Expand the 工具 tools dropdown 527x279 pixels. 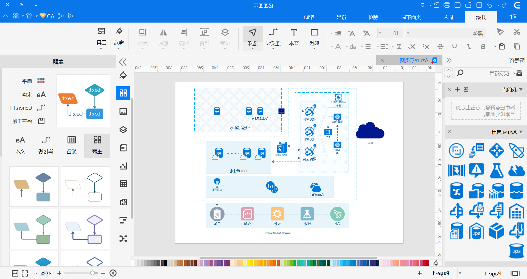pyautogui.click(x=101, y=38)
